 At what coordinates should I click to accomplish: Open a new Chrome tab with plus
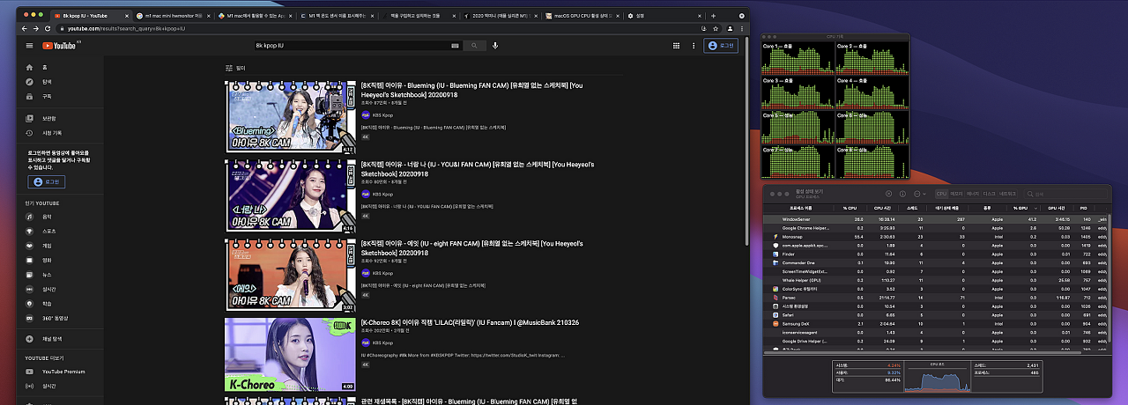pos(714,16)
